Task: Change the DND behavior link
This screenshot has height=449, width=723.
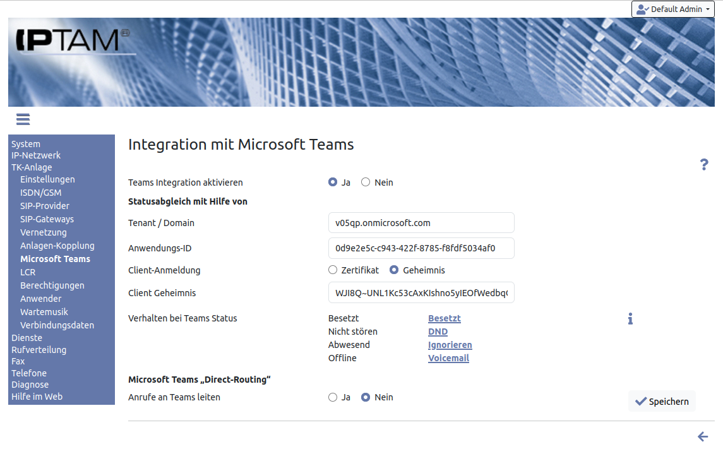Action: (x=438, y=332)
